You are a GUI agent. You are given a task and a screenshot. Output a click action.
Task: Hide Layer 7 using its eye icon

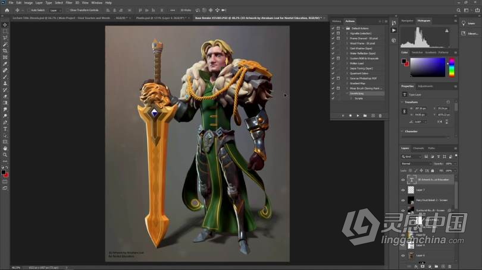403,190
